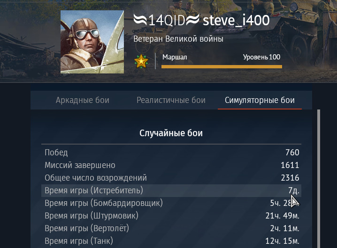This screenshot has width=337, height=248.
Task: Click the title Ветеран Великой войны
Action: [178, 39]
